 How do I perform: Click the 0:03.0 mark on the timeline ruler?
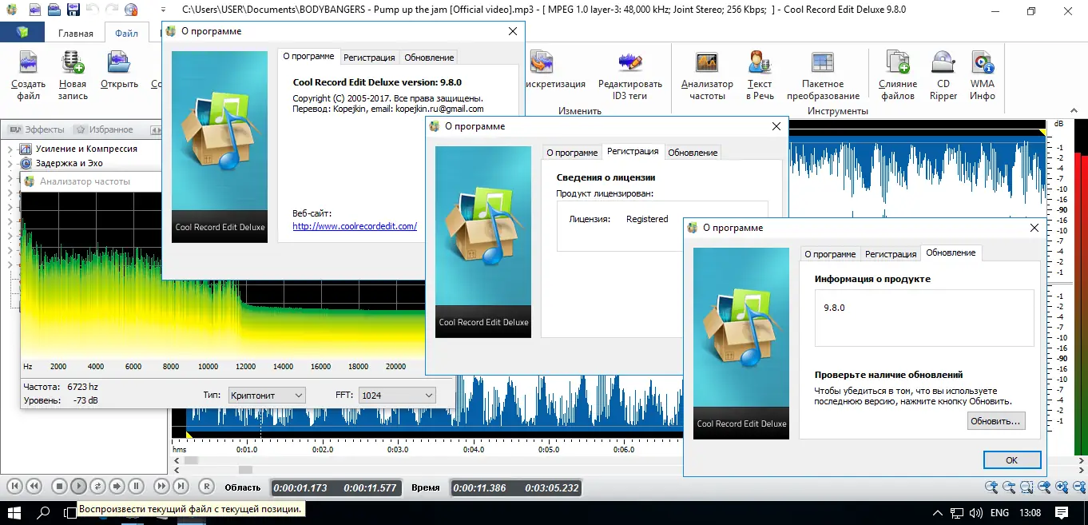click(397, 449)
